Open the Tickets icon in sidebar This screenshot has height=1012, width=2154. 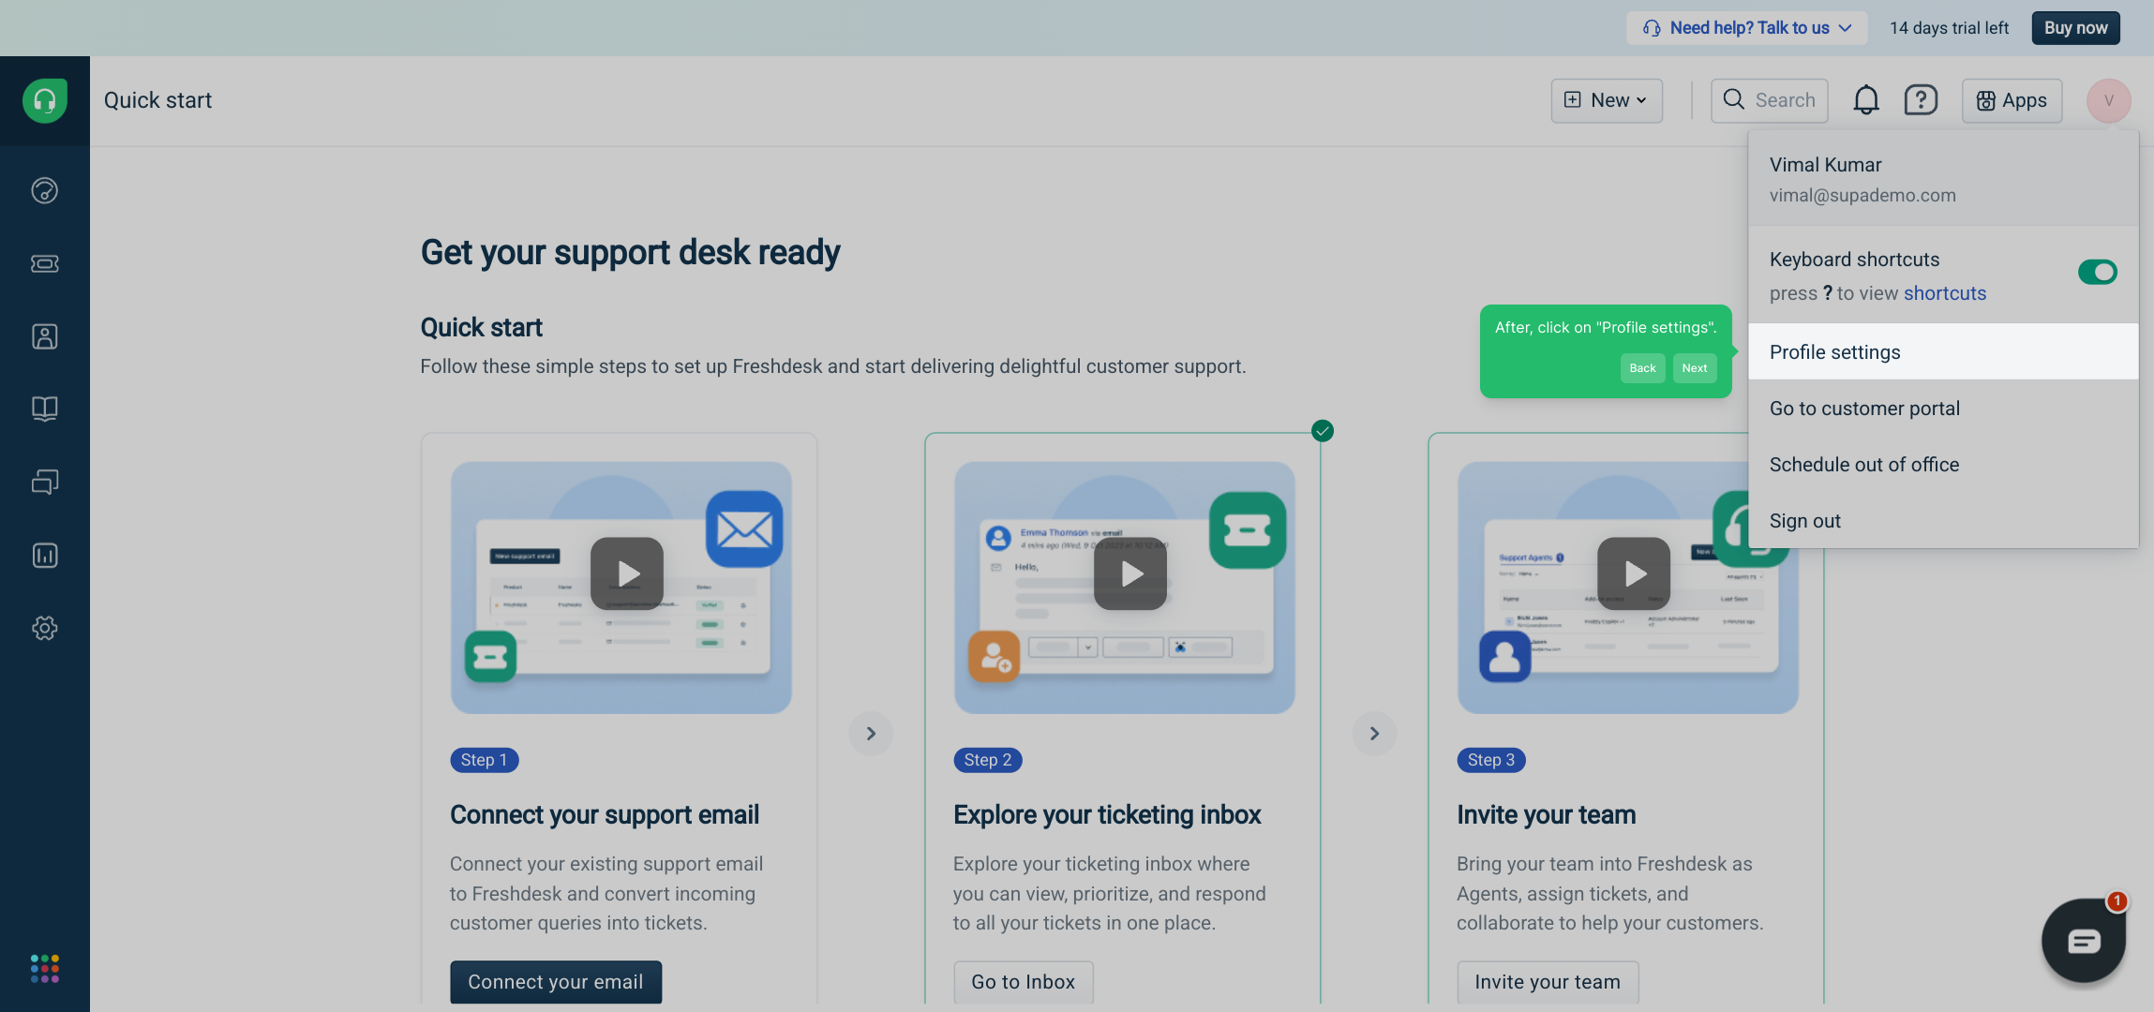pyautogui.click(x=44, y=264)
